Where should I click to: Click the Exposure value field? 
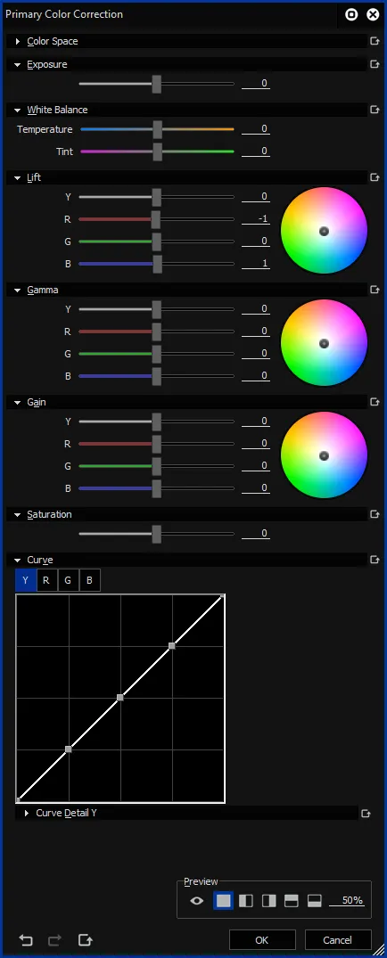[256, 83]
